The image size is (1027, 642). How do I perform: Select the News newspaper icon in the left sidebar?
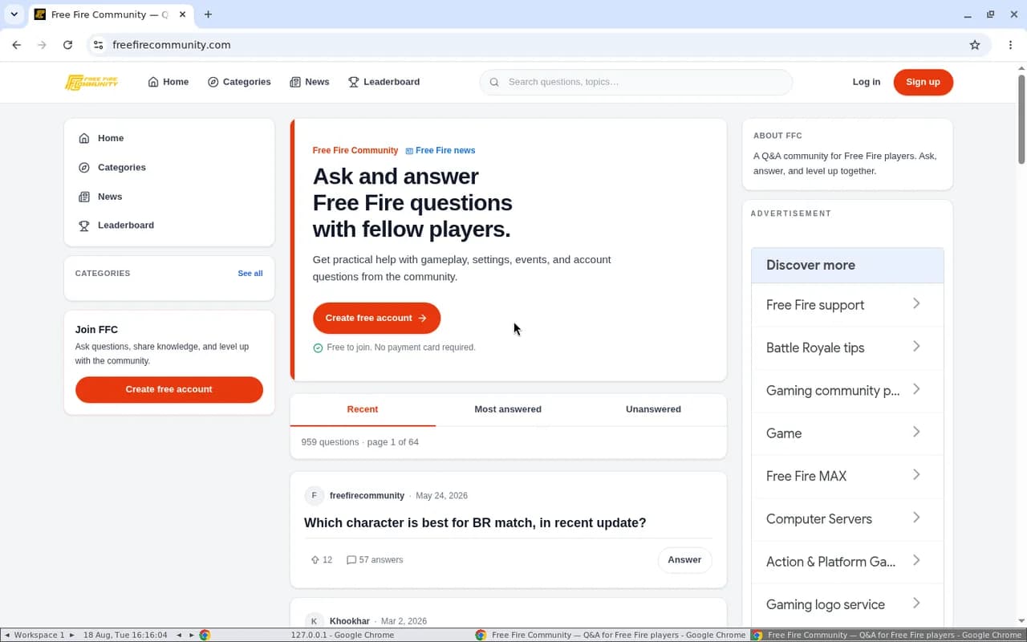pyautogui.click(x=84, y=197)
